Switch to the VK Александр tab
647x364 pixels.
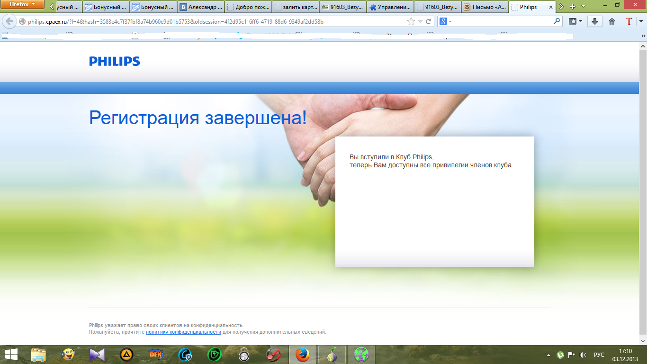tap(201, 7)
